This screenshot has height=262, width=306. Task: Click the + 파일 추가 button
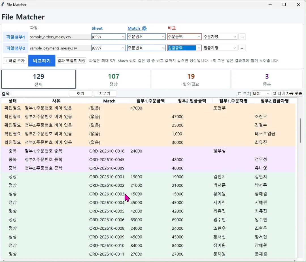coord(15,61)
